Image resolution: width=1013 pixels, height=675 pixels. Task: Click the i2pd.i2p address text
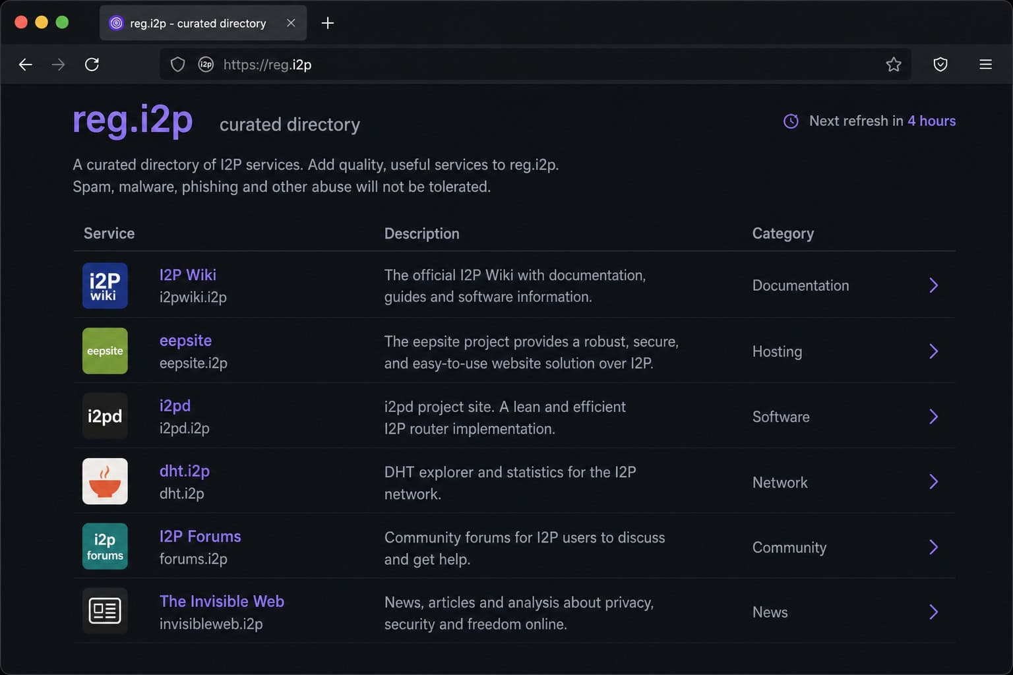[x=185, y=428]
